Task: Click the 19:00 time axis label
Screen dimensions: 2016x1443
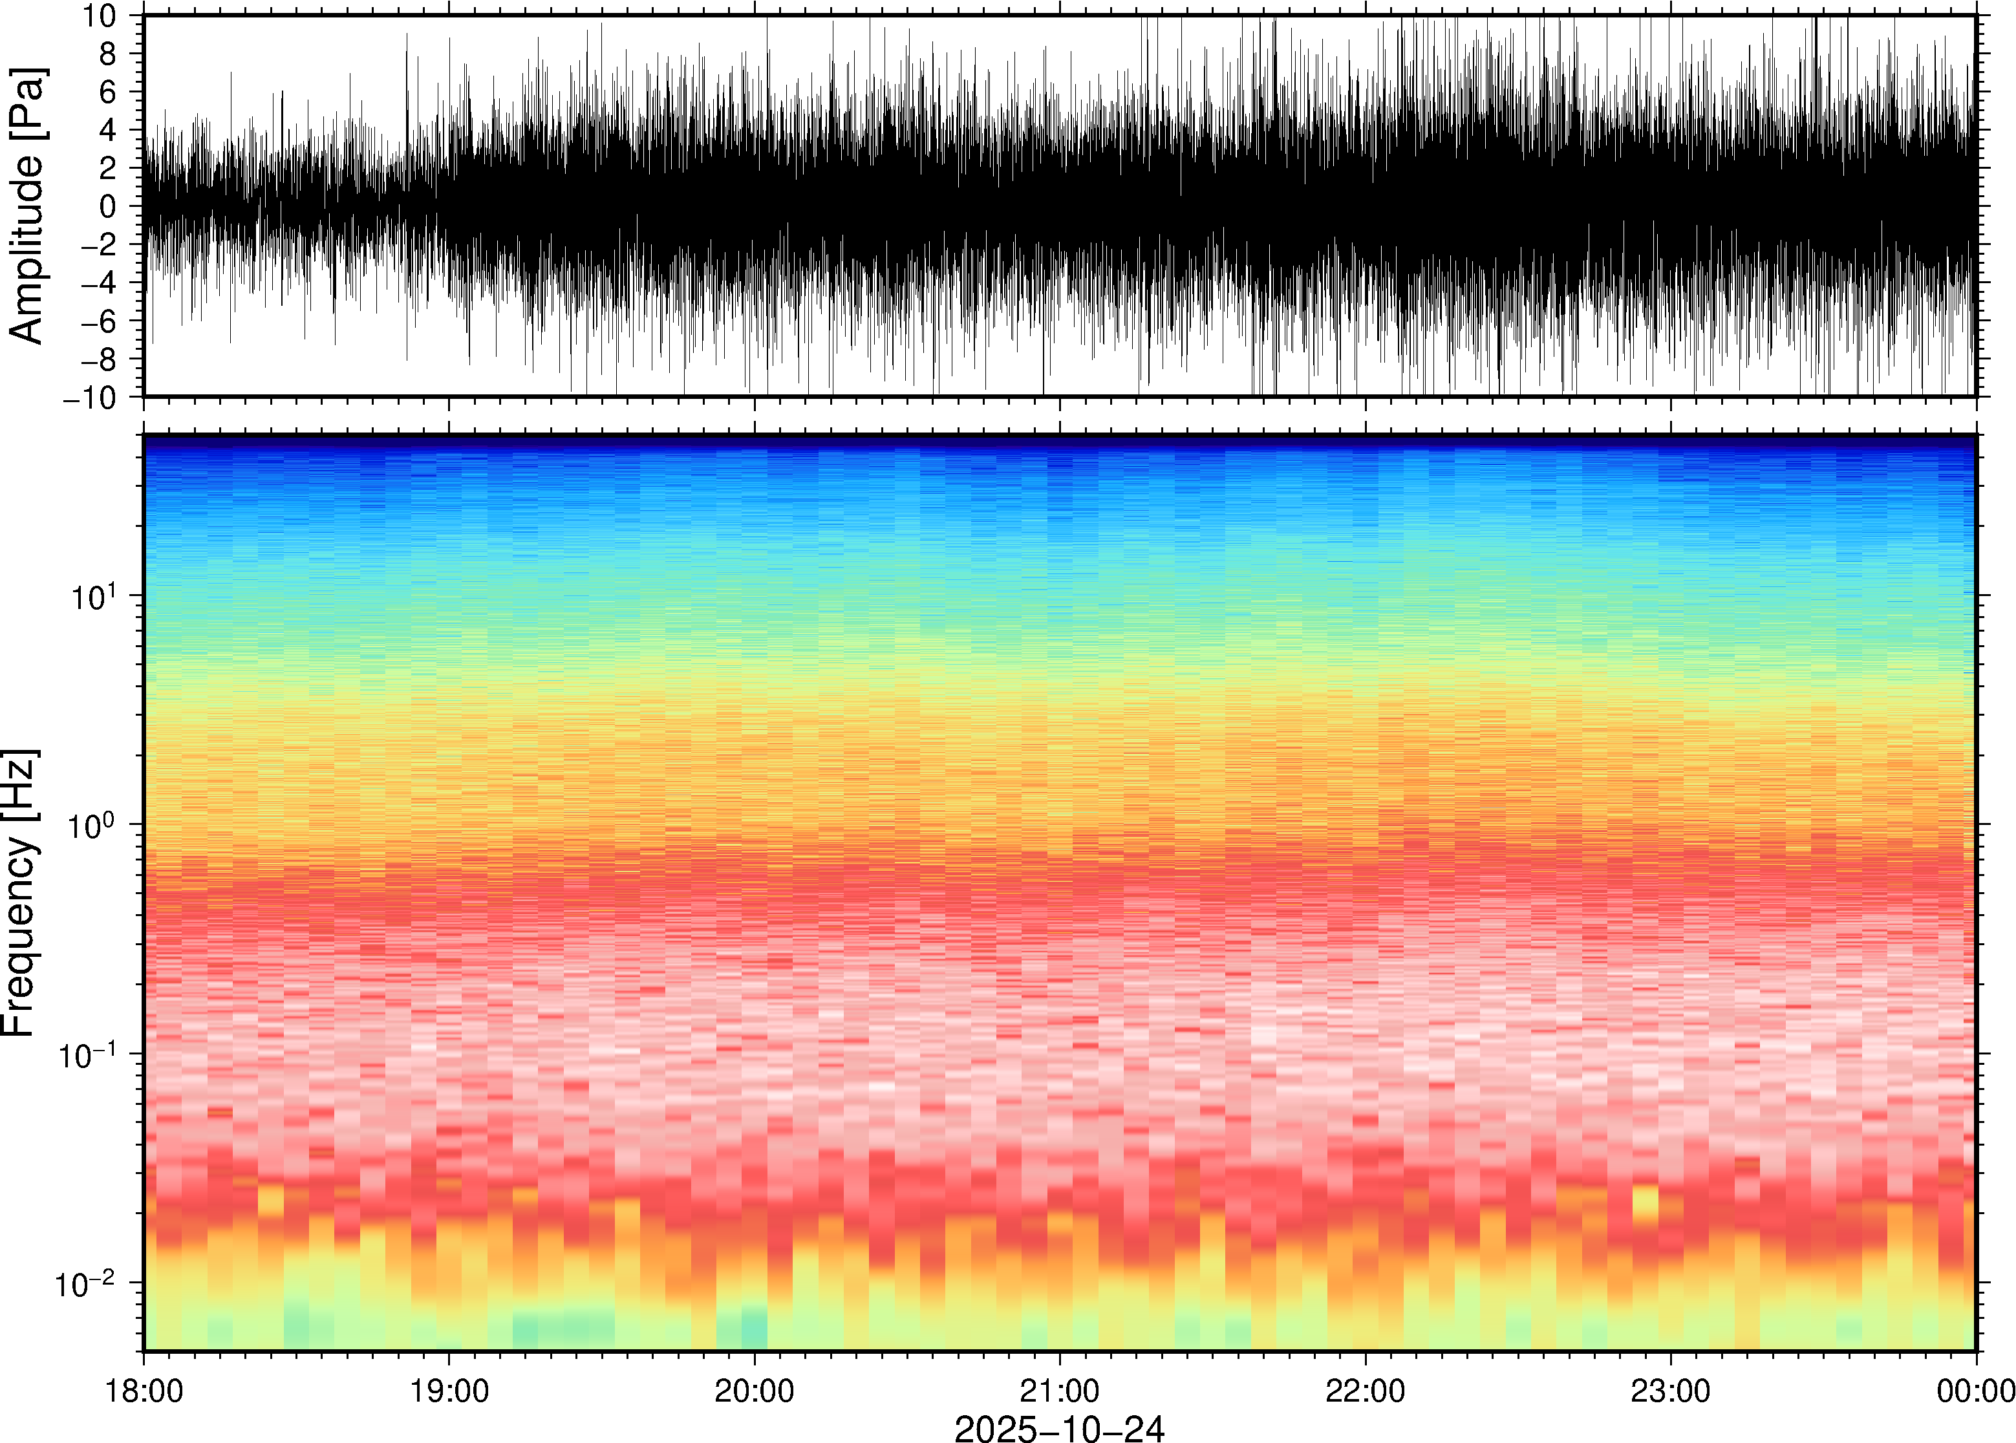Action: [449, 1390]
